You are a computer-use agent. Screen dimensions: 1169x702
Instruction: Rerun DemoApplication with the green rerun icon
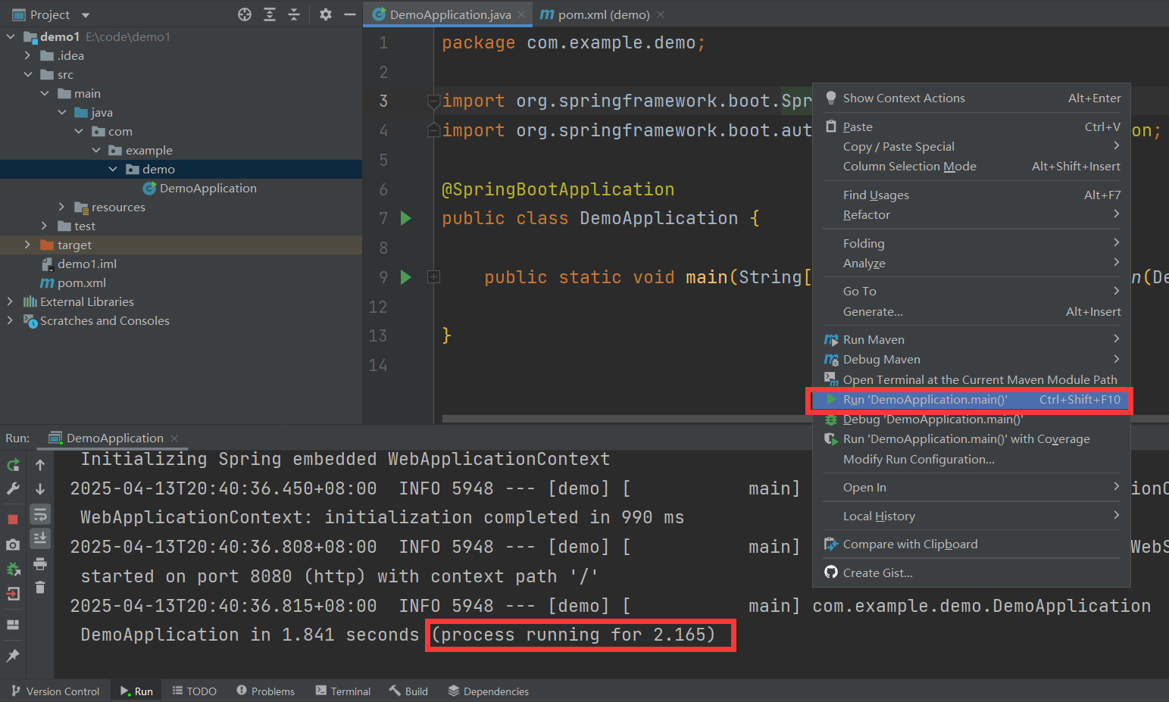(x=13, y=465)
